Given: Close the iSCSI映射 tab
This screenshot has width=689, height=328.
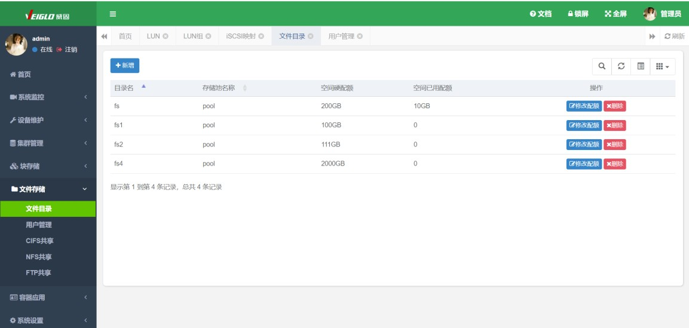Looking at the screenshot, I should click(261, 37).
